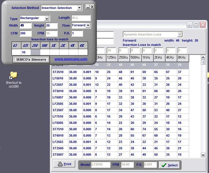This screenshot has width=209, height=173.
Task: Open the cs3280 desktop shortcut
Action: point(14,75)
